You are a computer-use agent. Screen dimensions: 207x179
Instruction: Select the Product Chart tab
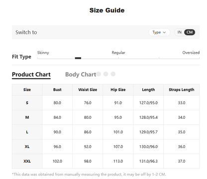tap(31, 75)
